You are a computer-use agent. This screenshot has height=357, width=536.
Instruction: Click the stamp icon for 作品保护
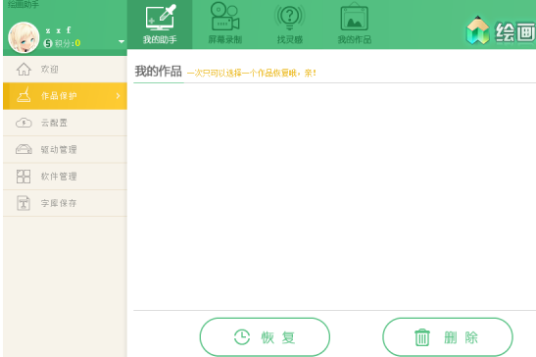coord(24,95)
